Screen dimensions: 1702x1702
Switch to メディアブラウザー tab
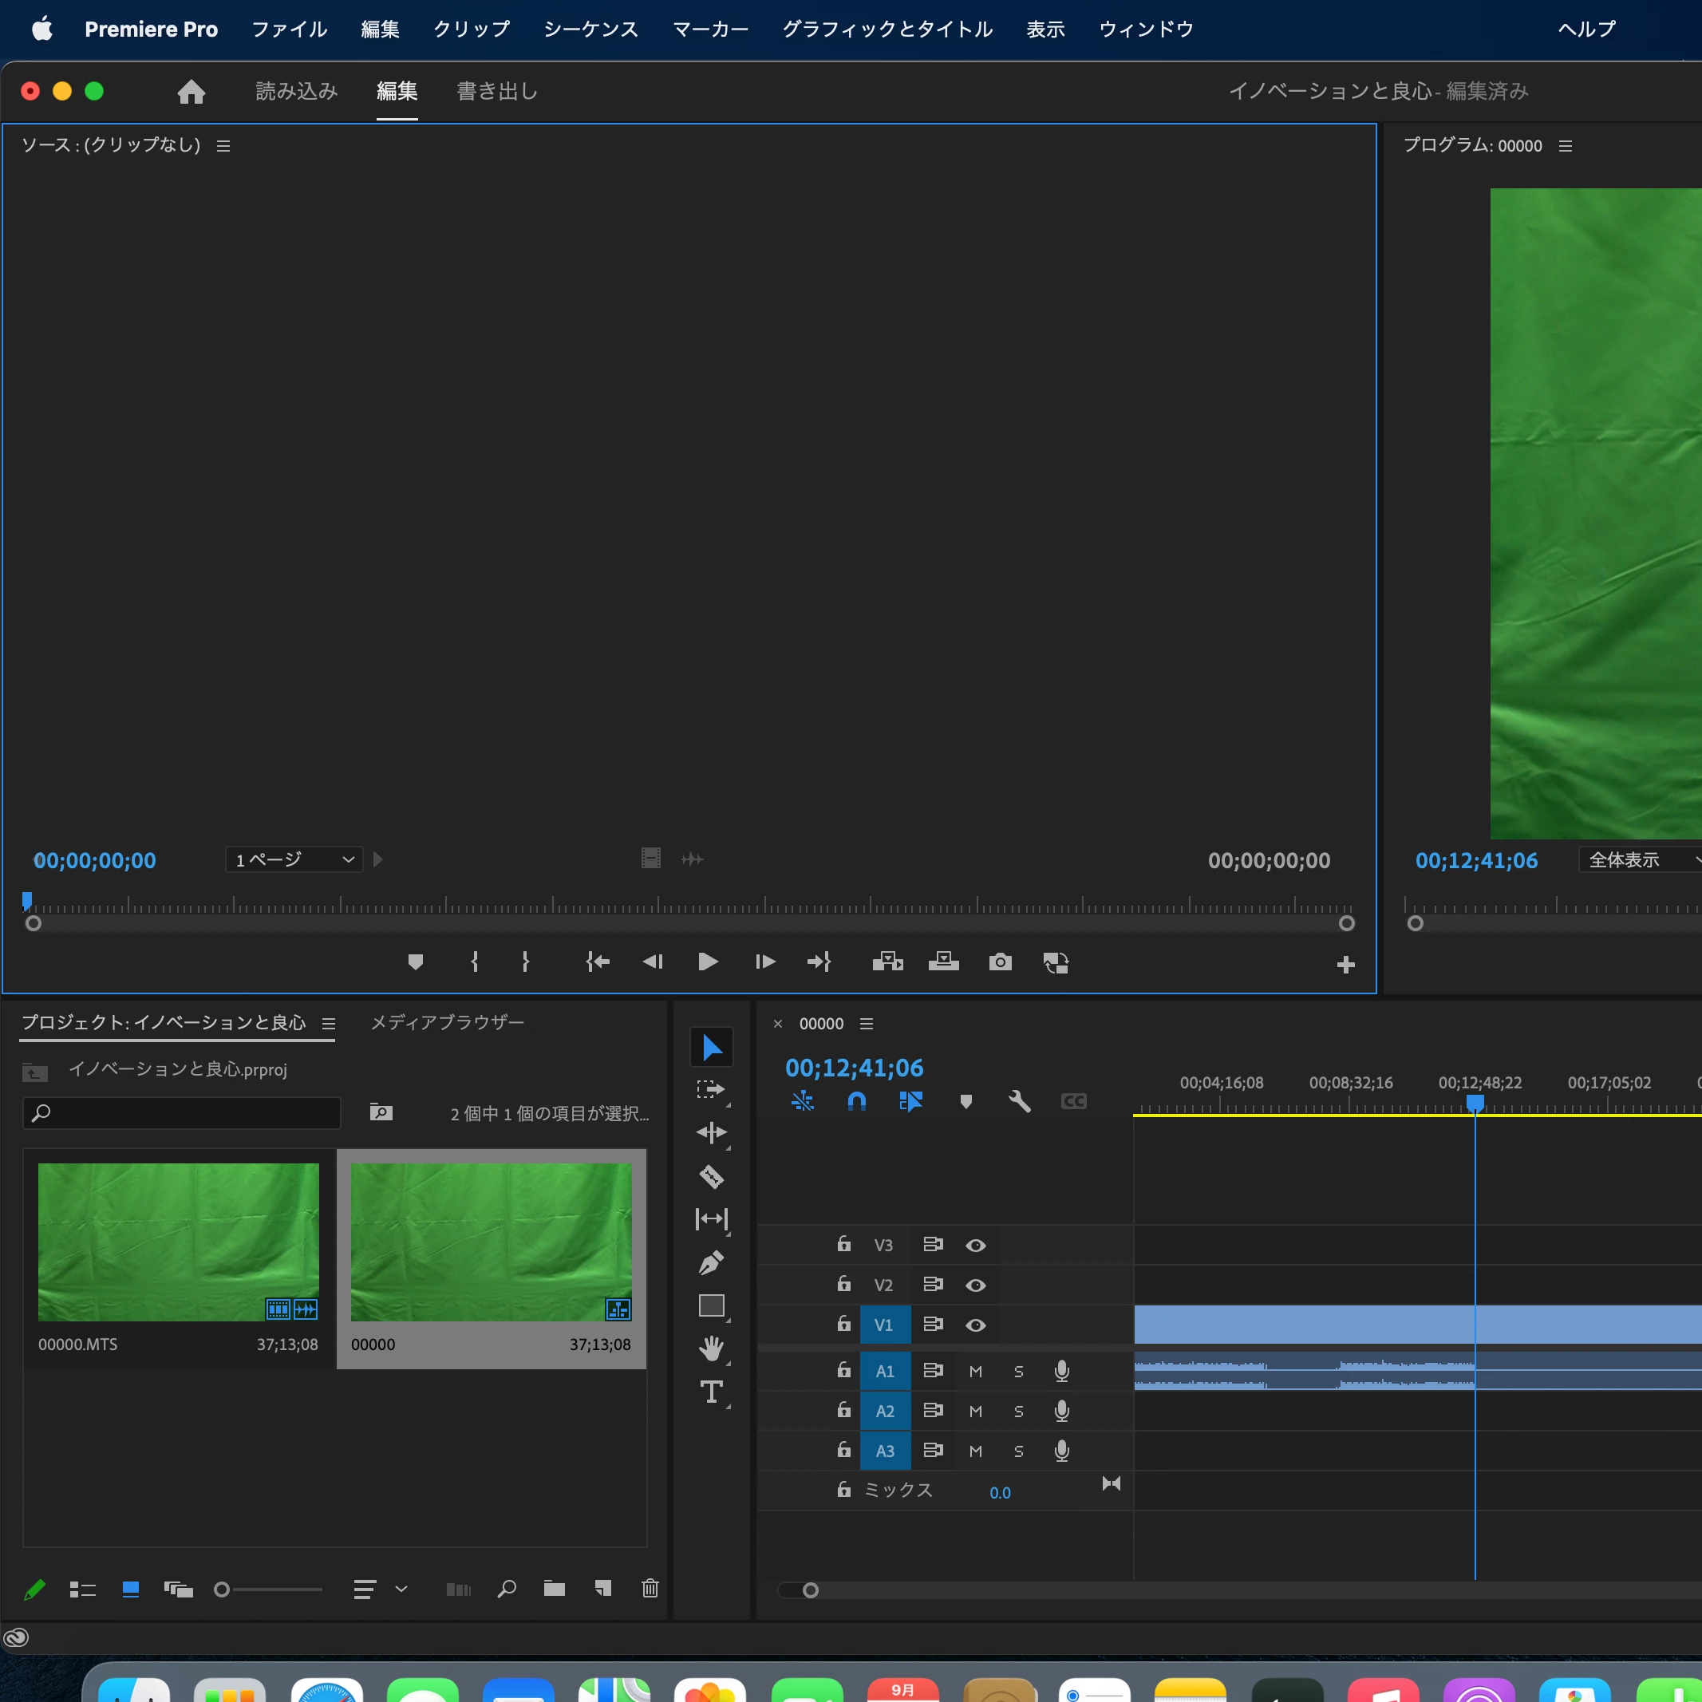coord(447,1022)
